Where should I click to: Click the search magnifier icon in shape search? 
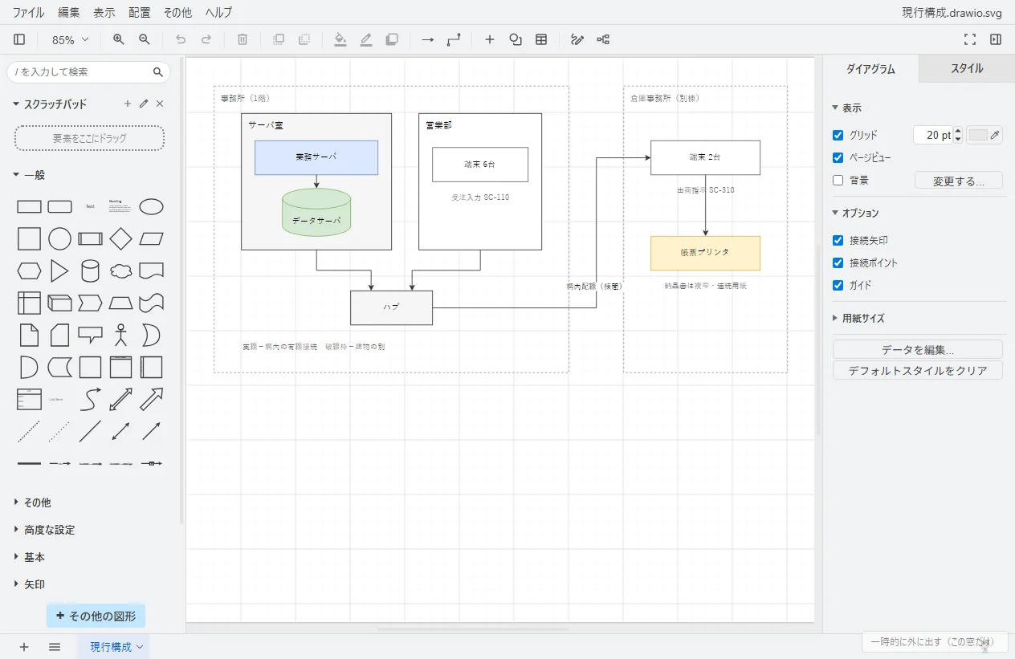pos(158,71)
